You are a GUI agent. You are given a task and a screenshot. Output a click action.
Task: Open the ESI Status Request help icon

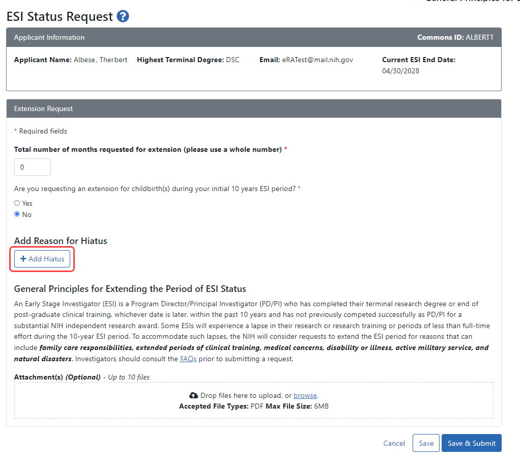[x=123, y=16]
